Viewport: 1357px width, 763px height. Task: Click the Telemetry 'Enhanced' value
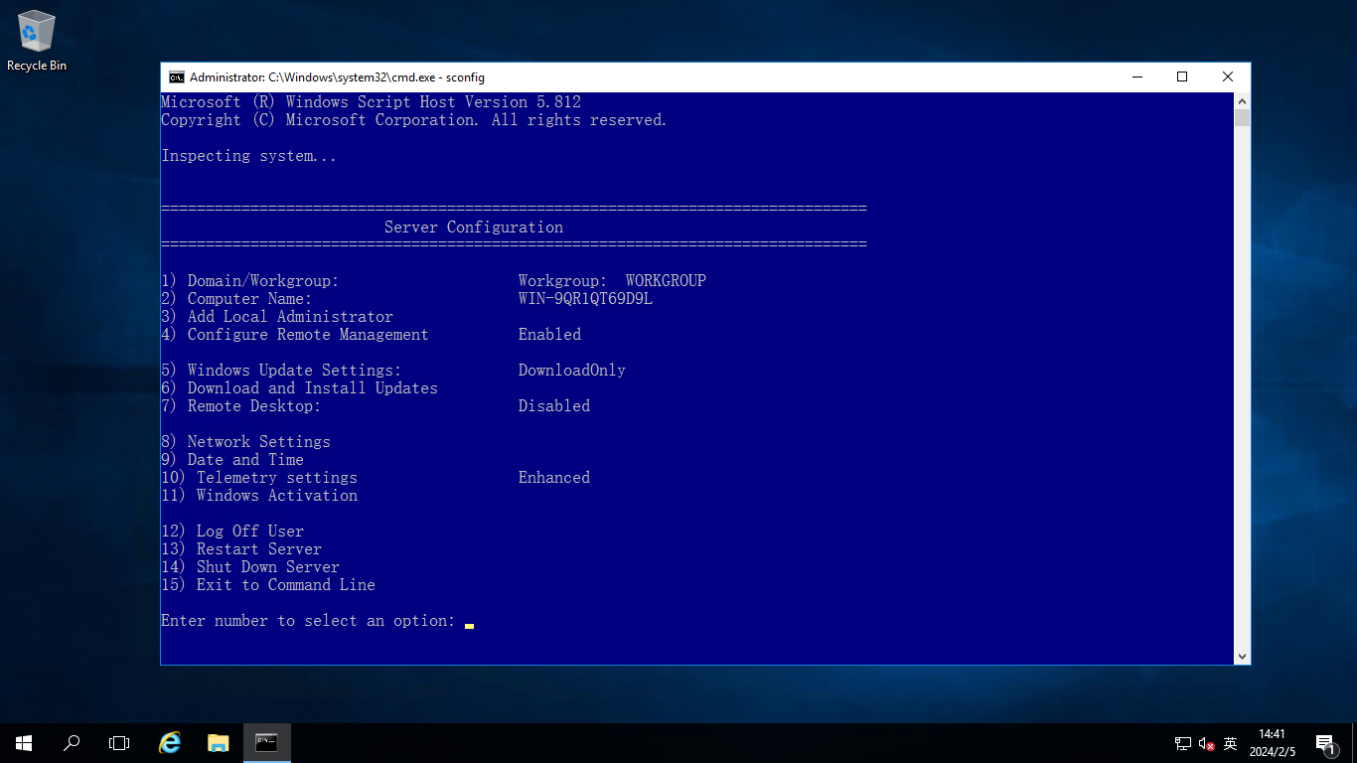tap(554, 478)
